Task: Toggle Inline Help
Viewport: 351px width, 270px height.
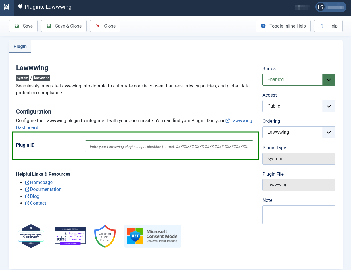Action: pos(283,26)
